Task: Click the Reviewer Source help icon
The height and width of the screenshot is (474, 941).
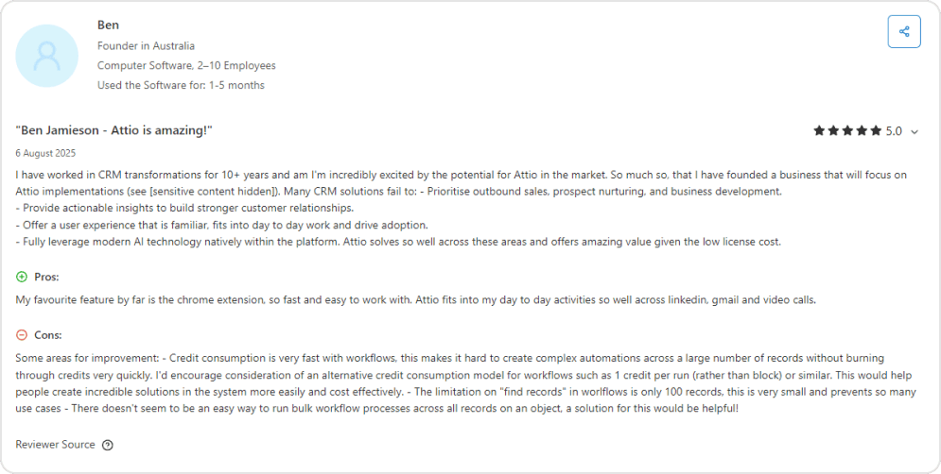Action: click(x=108, y=445)
